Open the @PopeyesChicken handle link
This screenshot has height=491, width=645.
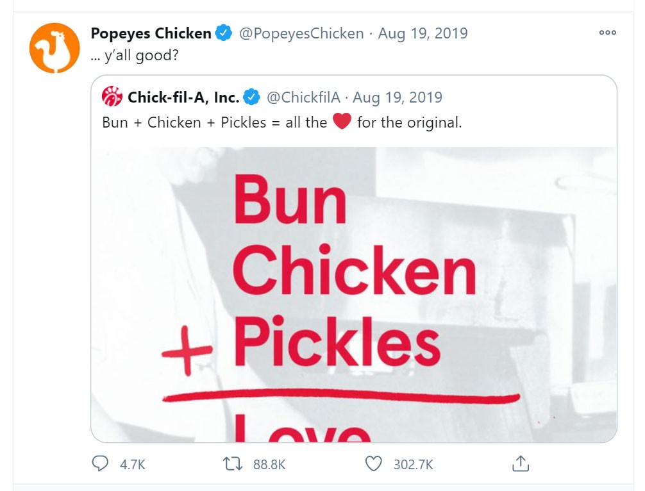pyautogui.click(x=301, y=33)
